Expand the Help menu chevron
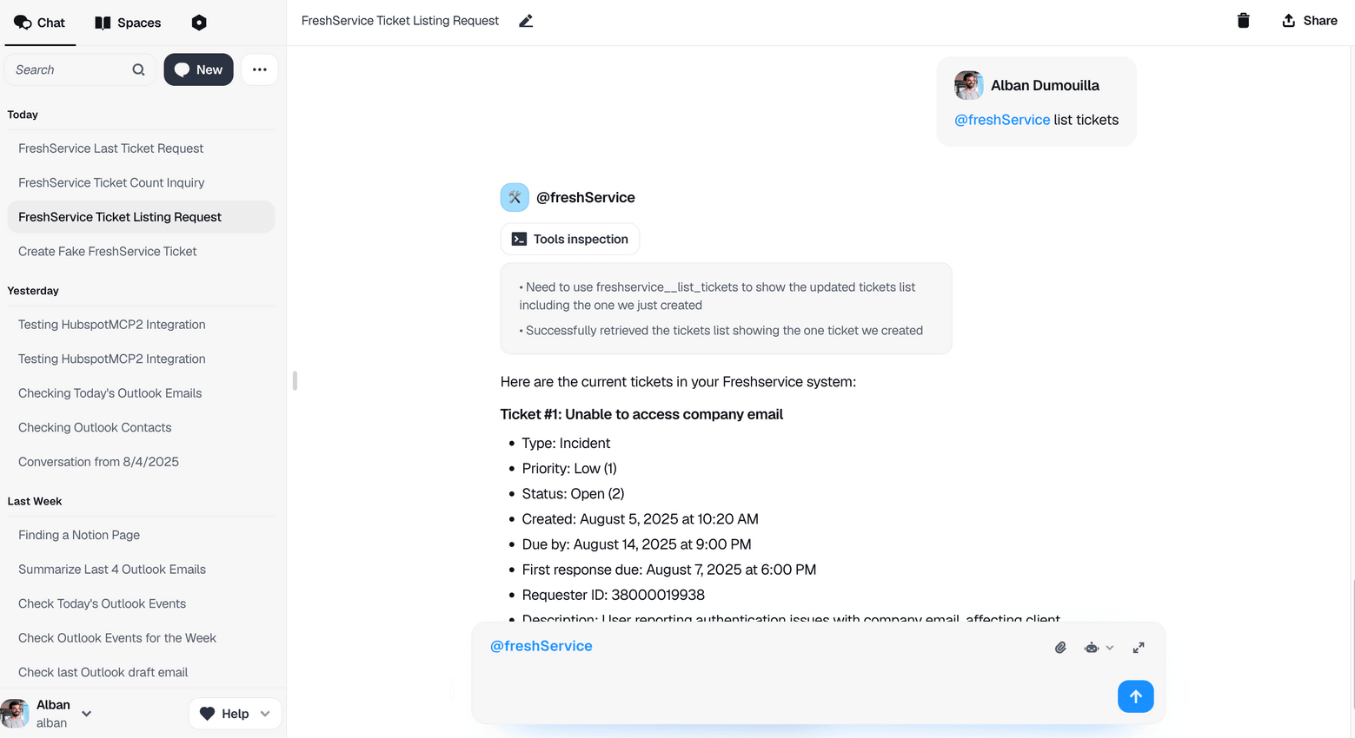The image size is (1355, 738). pos(265,714)
